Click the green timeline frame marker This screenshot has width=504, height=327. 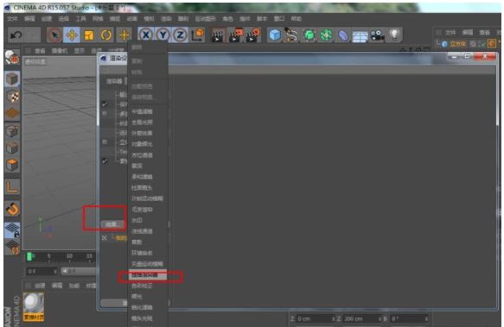coord(29,256)
